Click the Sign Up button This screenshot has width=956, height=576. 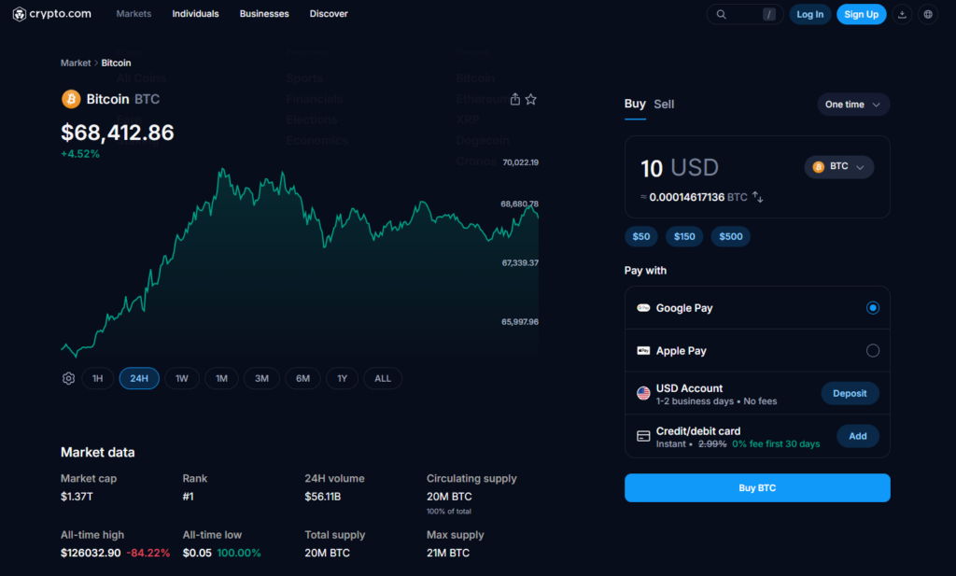[x=861, y=14]
